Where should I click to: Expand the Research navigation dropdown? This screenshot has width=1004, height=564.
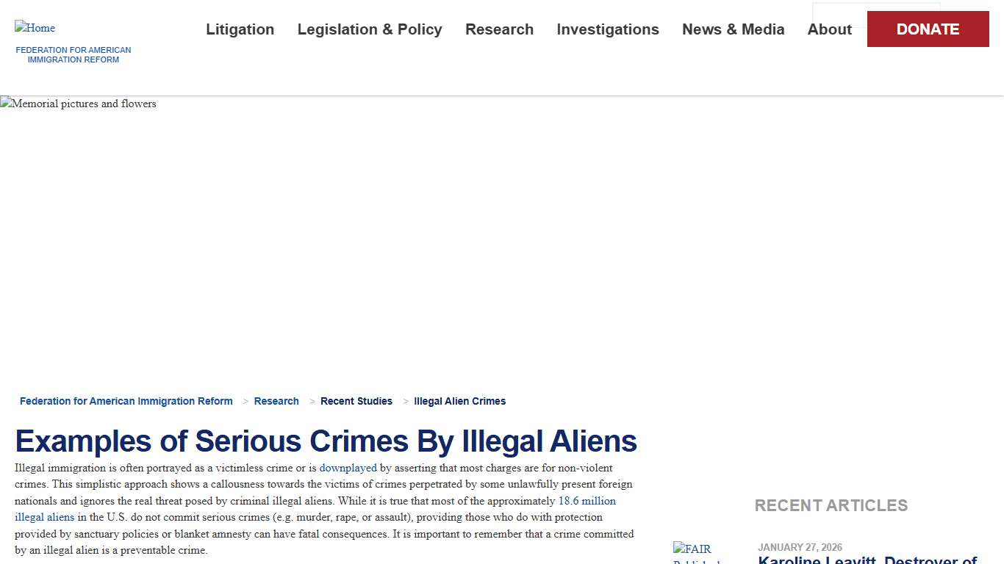[499, 29]
